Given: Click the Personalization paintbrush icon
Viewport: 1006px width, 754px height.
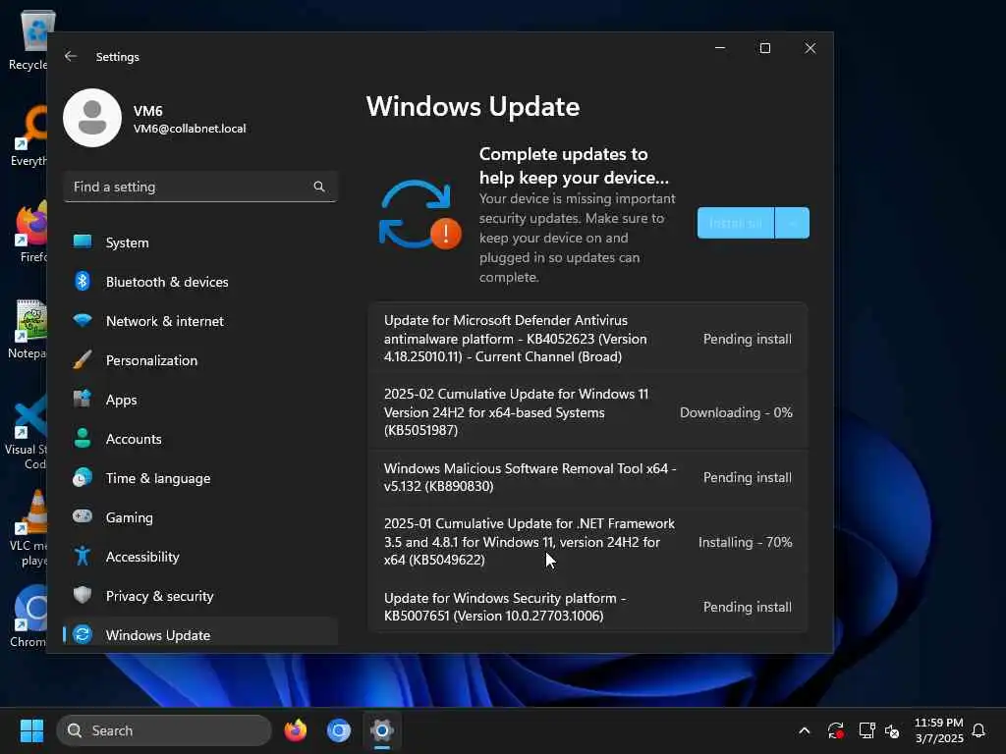Looking at the screenshot, I should pyautogui.click(x=83, y=359).
